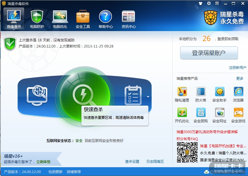The image size is (248, 176).
Task: Click the 瑞星v16+ promotion banner
Action: pyautogui.click(x=31, y=159)
